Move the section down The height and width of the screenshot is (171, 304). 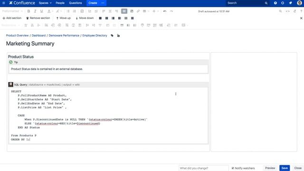pyautogui.click(x=85, y=18)
